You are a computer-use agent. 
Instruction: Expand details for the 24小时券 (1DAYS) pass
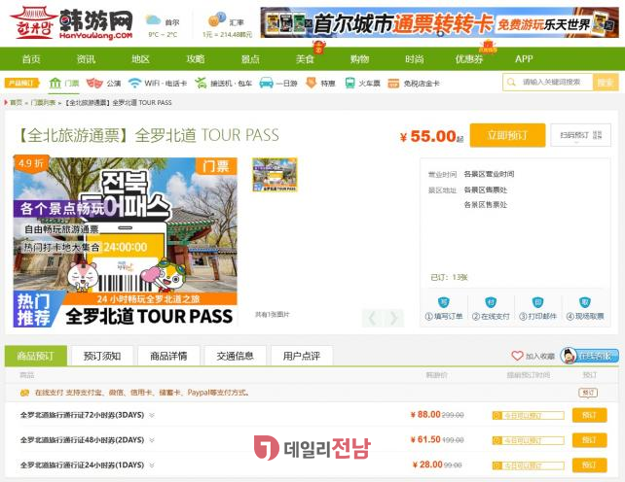coord(151,465)
